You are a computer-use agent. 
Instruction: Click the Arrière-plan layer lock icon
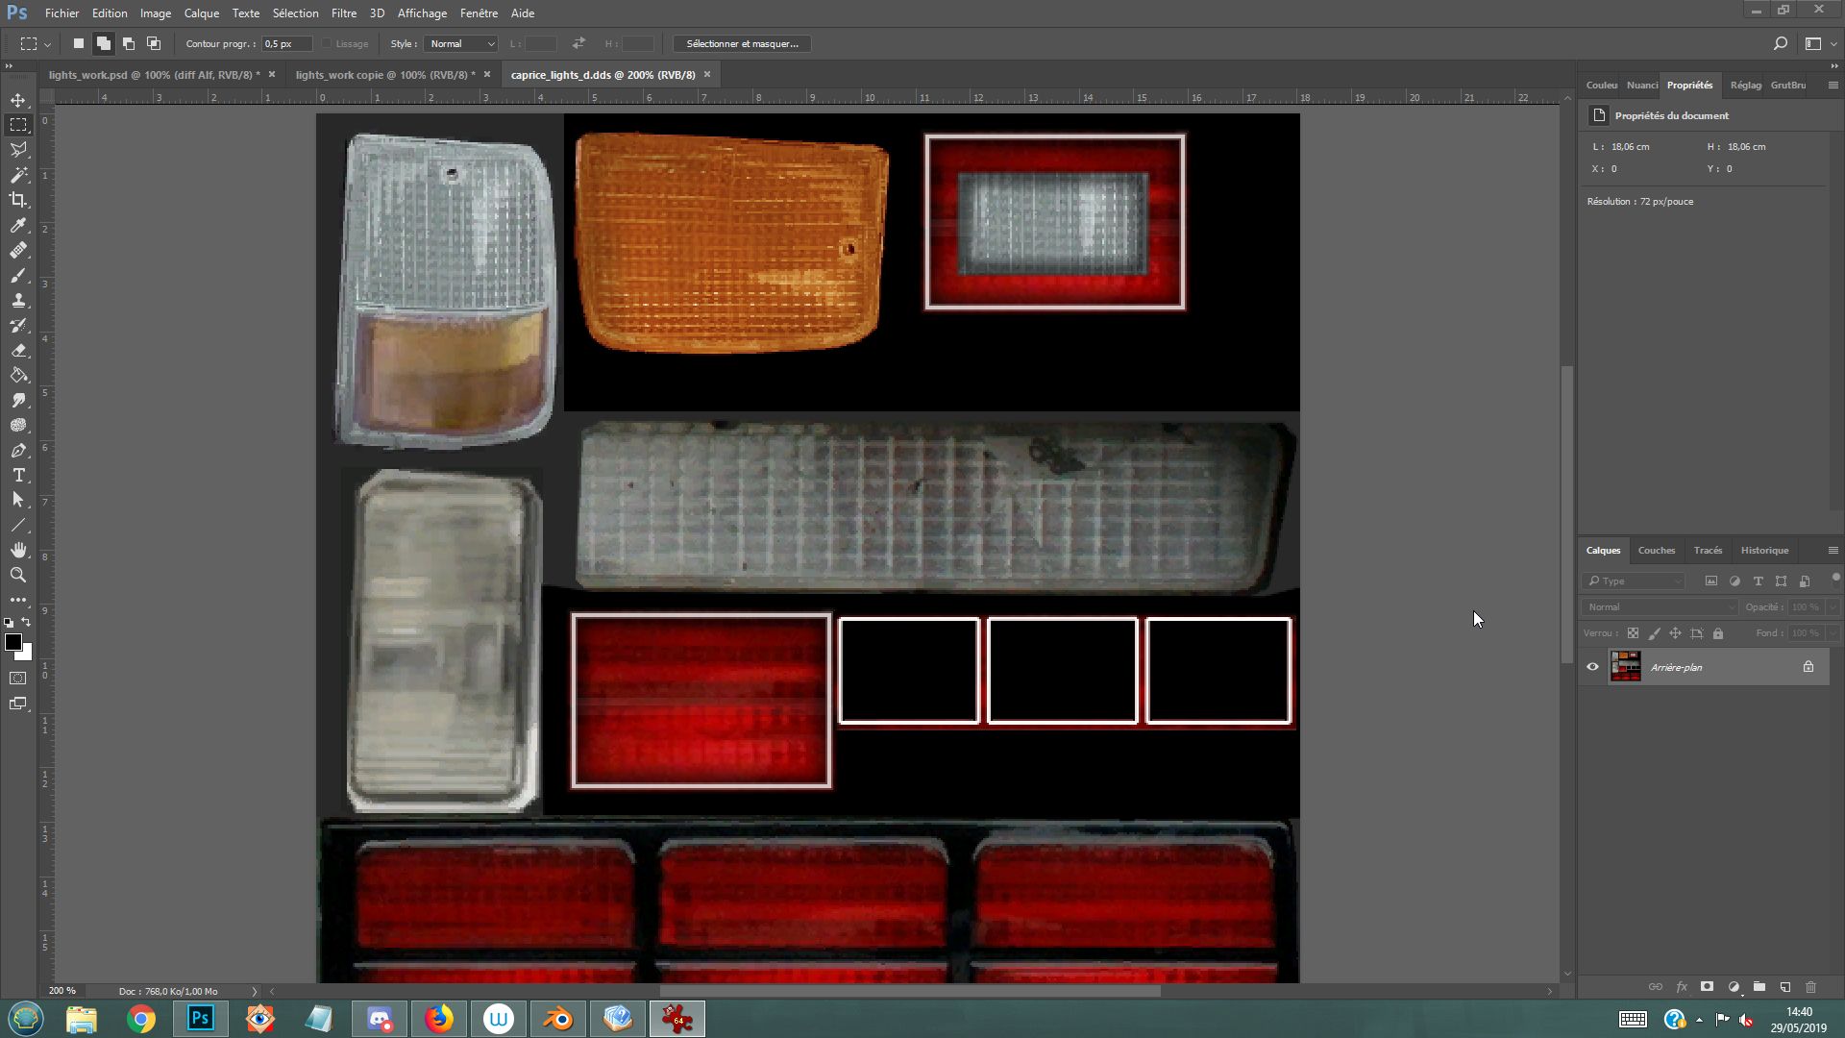(1808, 667)
